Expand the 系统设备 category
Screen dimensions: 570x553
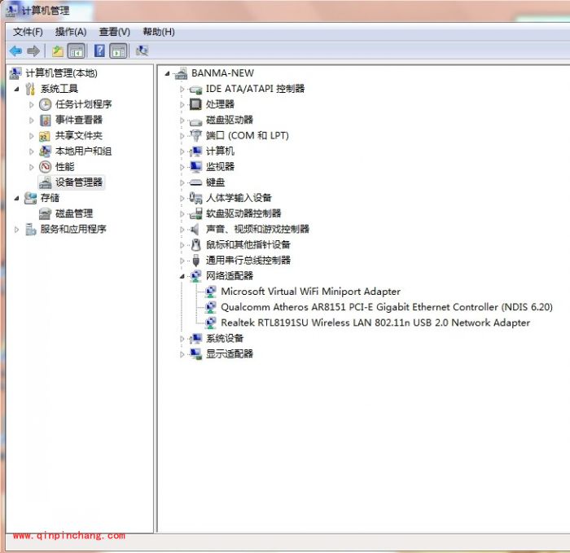pyautogui.click(x=182, y=339)
